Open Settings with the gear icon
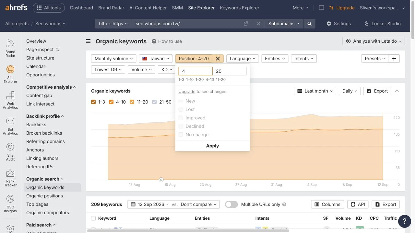This screenshot has width=415, height=233. point(338,24)
